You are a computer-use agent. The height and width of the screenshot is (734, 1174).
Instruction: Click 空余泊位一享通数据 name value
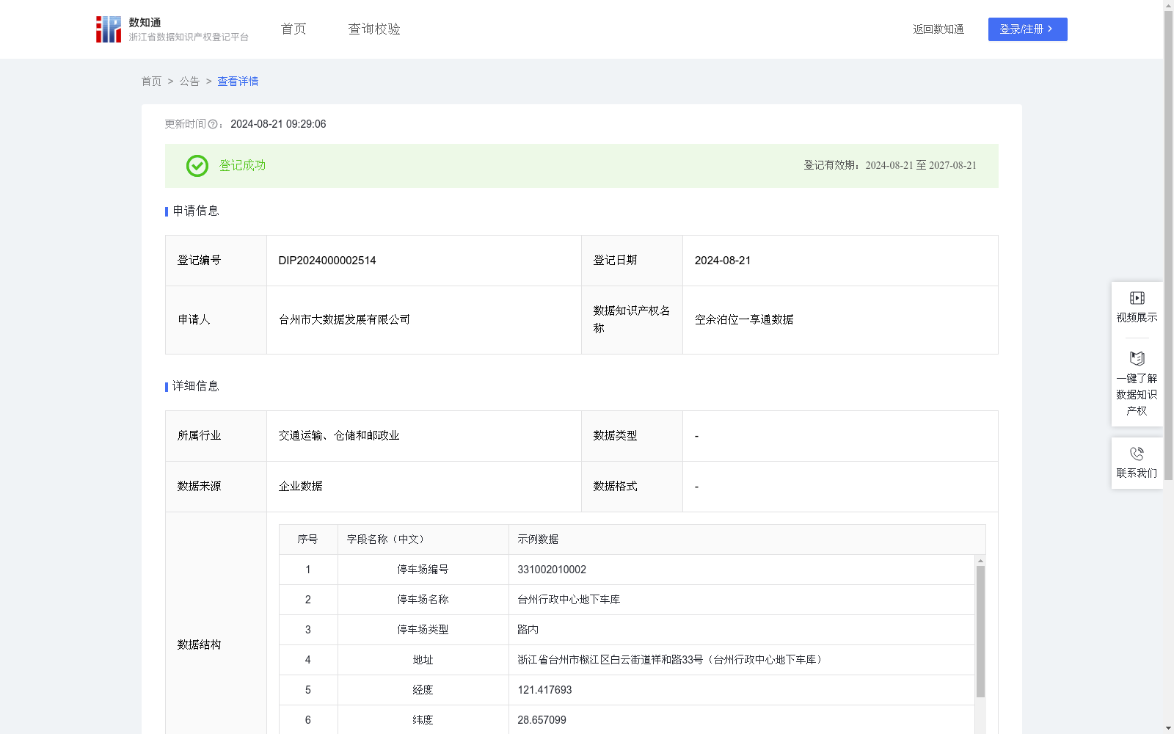pyautogui.click(x=744, y=319)
